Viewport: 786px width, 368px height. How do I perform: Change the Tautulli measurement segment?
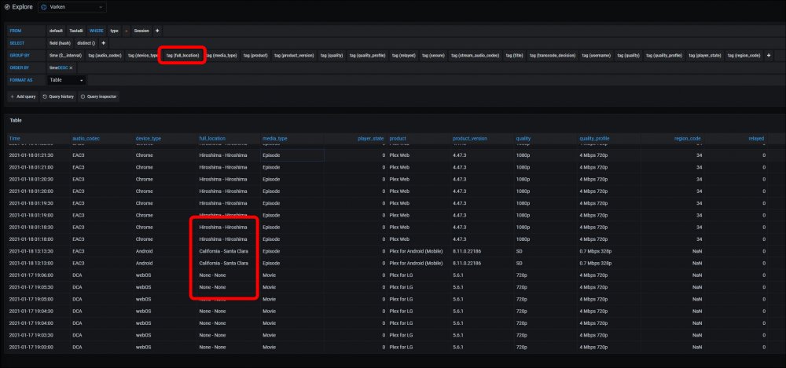point(77,31)
